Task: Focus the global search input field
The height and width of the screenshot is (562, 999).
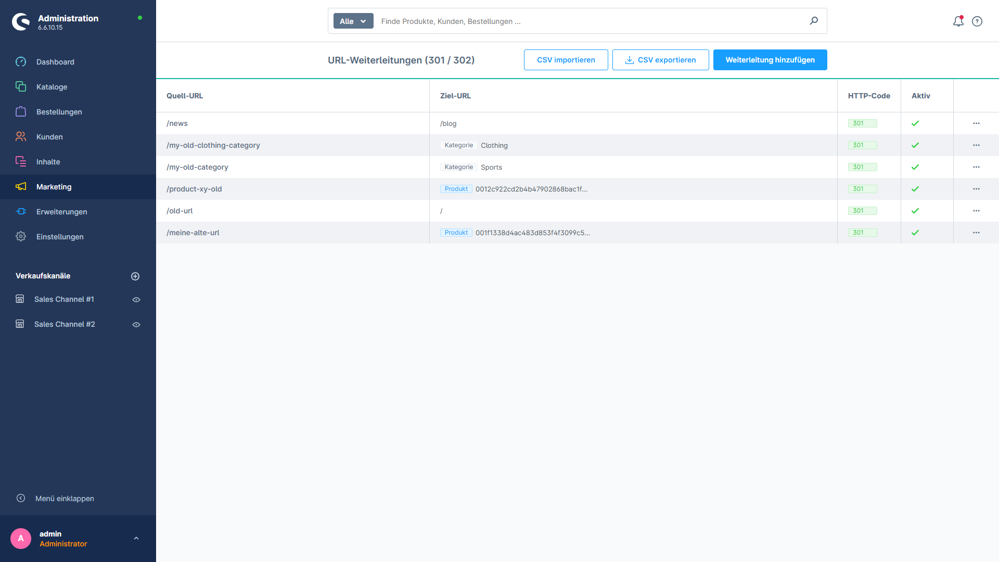Action: pos(588,21)
